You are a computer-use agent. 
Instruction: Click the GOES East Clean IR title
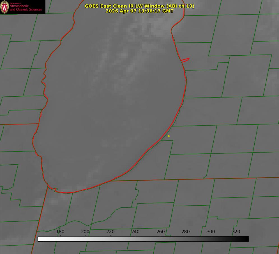[140, 6]
